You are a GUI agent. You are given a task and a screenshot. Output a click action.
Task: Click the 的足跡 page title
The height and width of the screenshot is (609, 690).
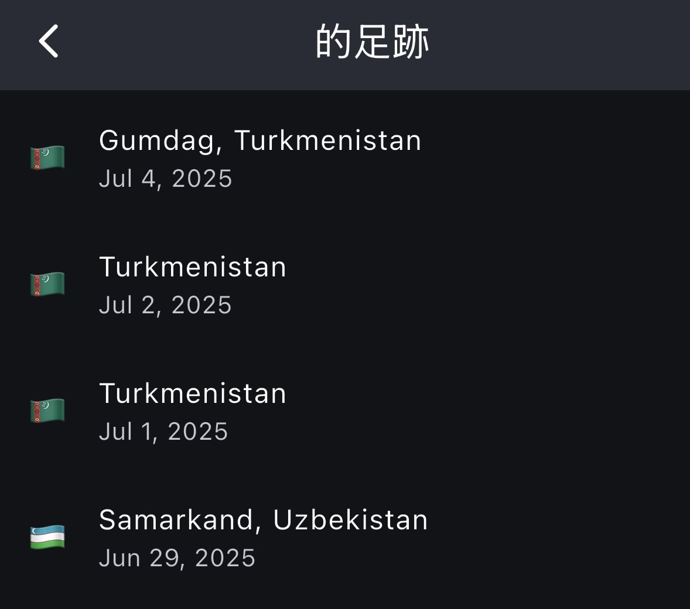373,42
